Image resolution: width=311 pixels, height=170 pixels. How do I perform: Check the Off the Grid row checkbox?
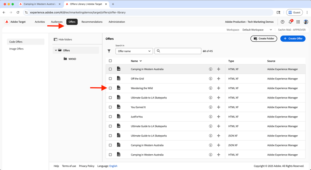[110, 79]
